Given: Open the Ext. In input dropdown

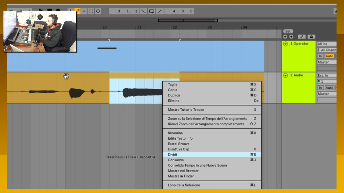Looking at the screenshot, I should pyautogui.click(x=326, y=75).
